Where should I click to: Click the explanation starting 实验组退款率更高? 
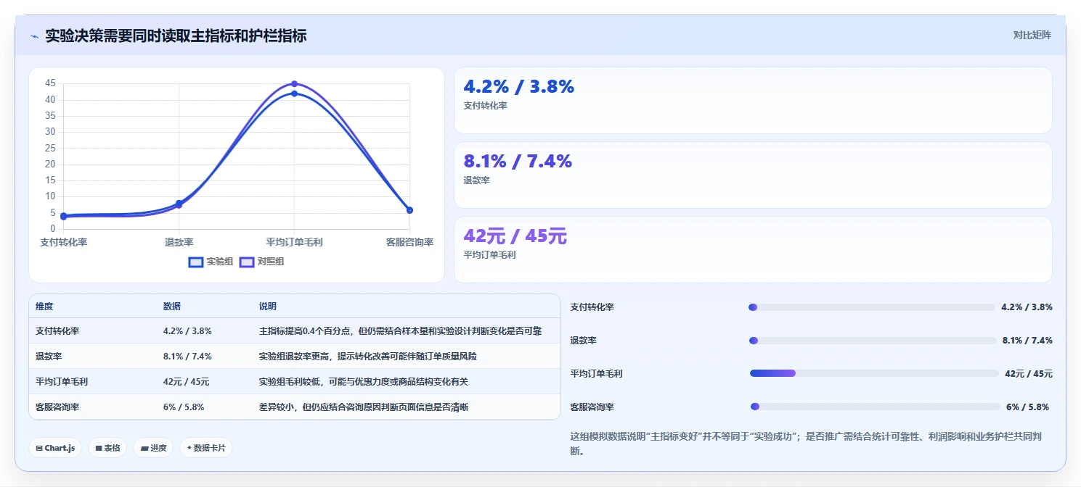point(368,356)
